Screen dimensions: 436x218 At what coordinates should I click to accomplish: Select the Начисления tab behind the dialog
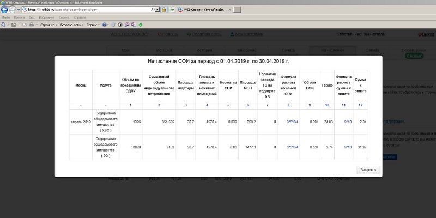point(332,50)
